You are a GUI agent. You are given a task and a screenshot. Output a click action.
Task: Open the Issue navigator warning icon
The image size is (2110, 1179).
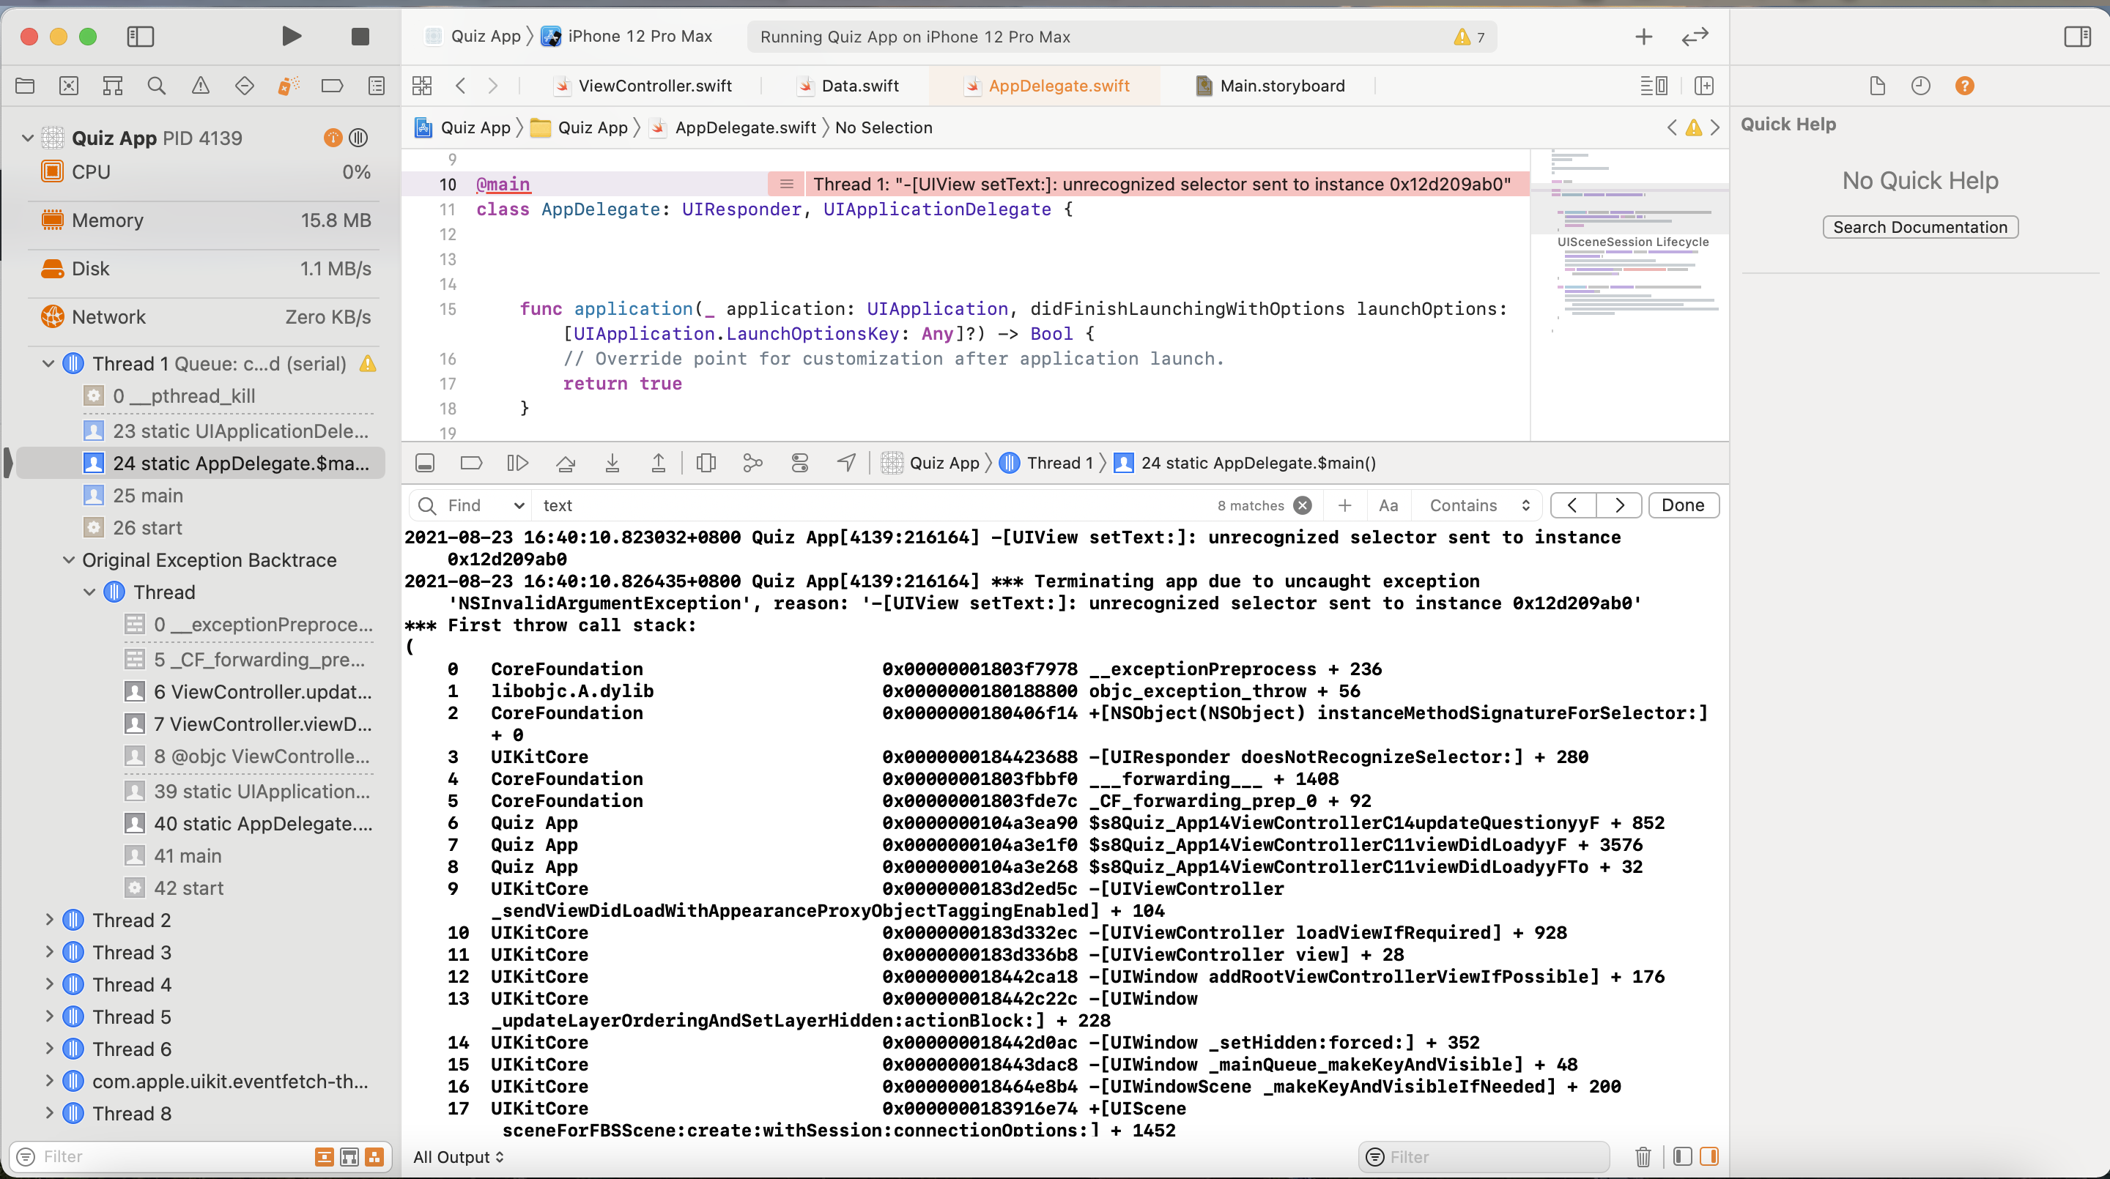[x=201, y=85]
